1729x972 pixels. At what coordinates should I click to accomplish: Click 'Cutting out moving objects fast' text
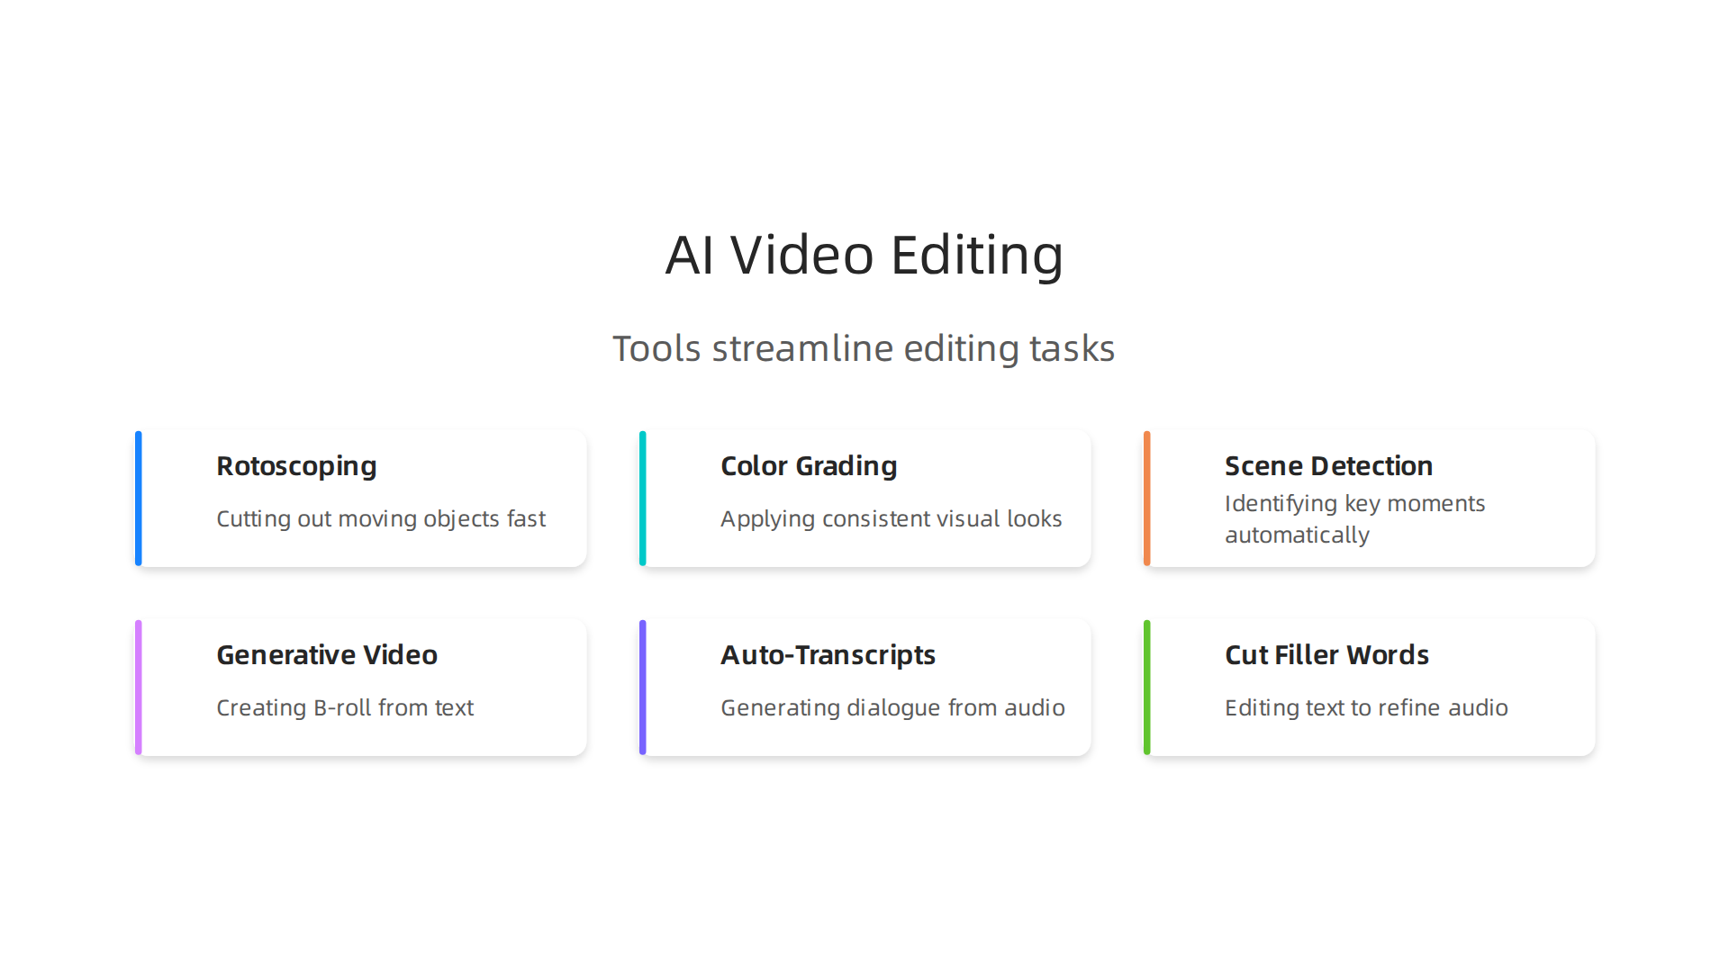[381, 519]
